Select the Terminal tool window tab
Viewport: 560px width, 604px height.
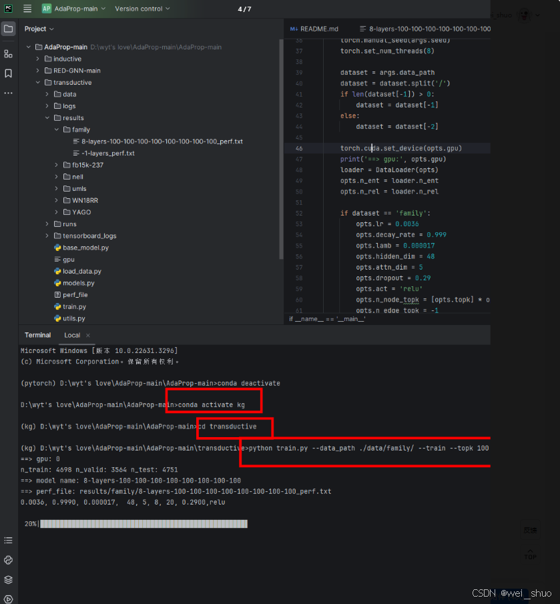37,335
